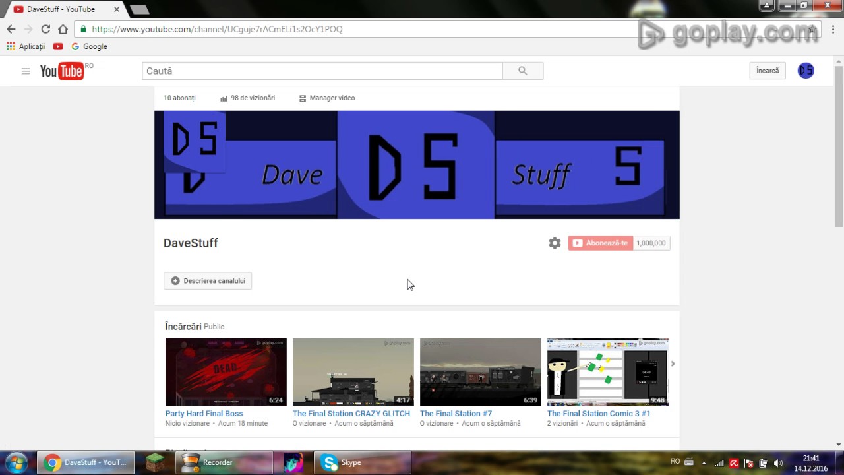Viewport: 844px width, 475px height.
Task: Click the browser forward arrow
Action: click(x=28, y=29)
